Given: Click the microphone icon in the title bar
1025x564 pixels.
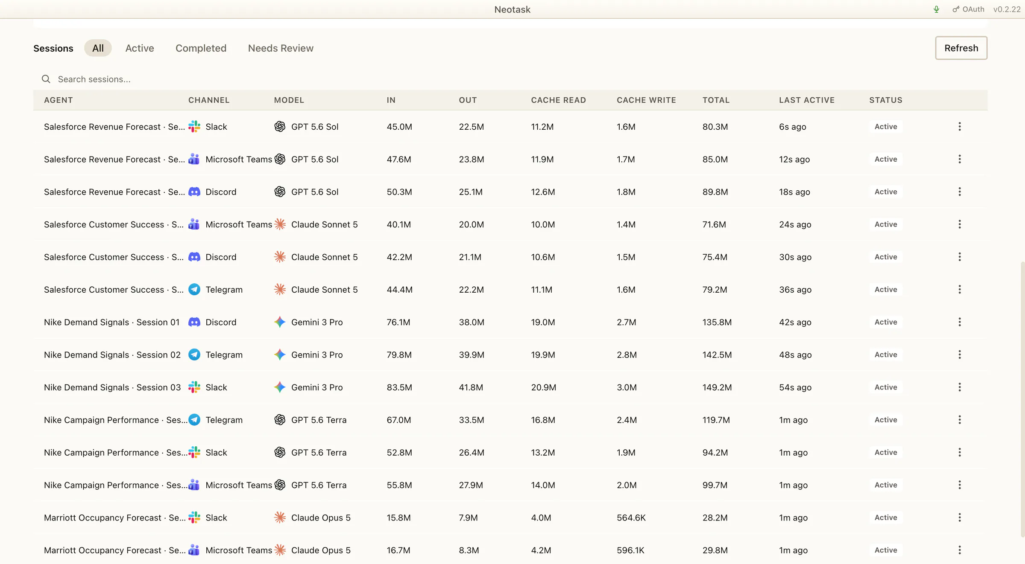Looking at the screenshot, I should click(x=936, y=9).
